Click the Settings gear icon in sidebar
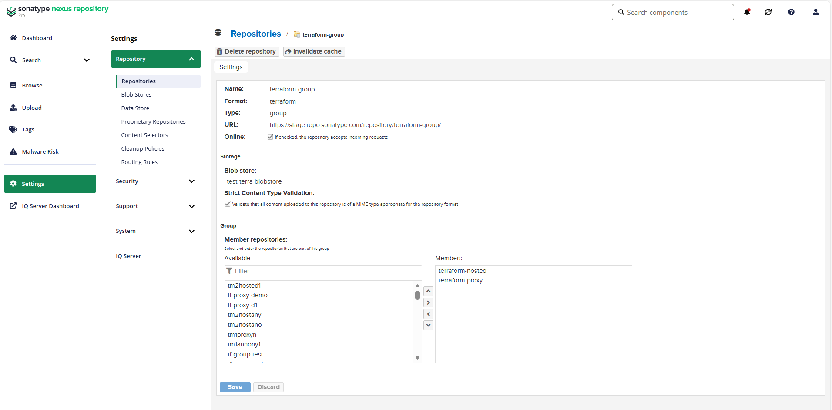 click(x=13, y=184)
